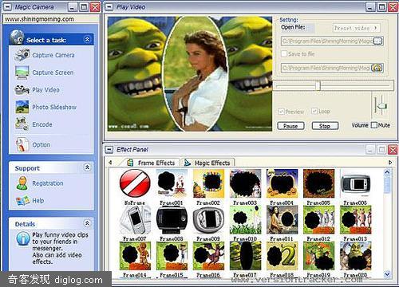Apply the Frame004 pumpkin effect
Screen dimensions: 399x287
pyautogui.click(x=282, y=183)
